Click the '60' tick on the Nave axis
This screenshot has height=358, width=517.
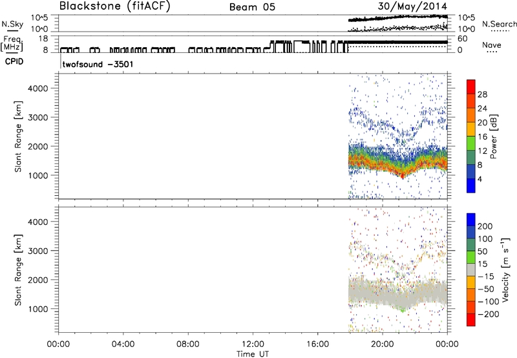coord(463,39)
